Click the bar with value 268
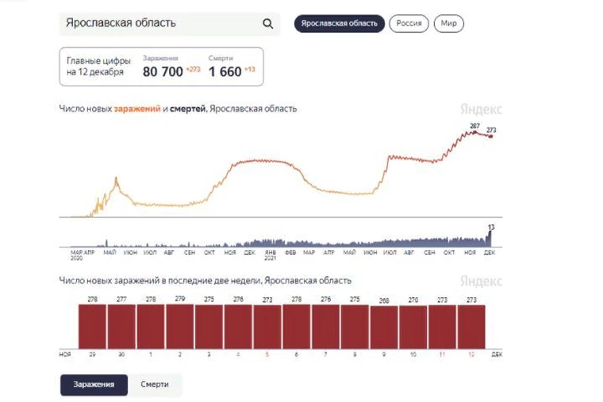 384,327
